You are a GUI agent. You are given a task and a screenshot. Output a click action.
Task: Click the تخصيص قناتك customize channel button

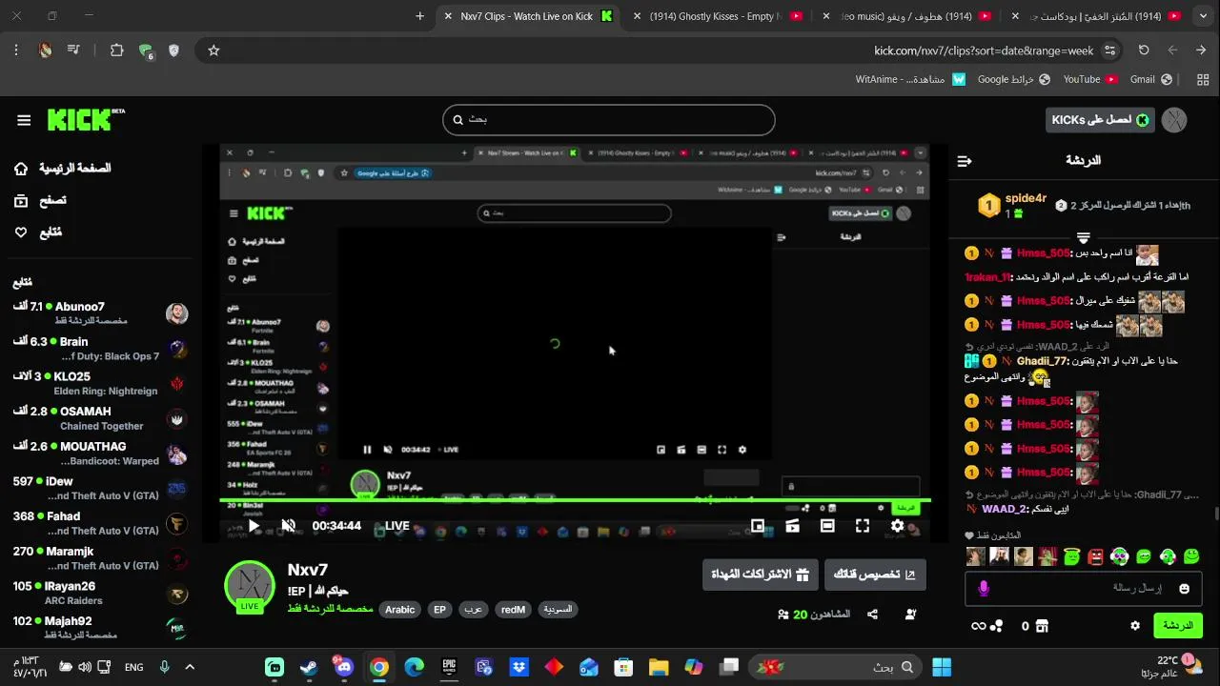click(874, 575)
